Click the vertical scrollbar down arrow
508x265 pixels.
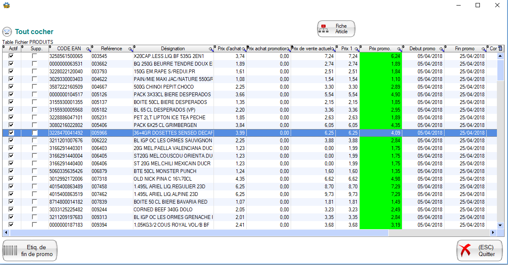pos(500,225)
